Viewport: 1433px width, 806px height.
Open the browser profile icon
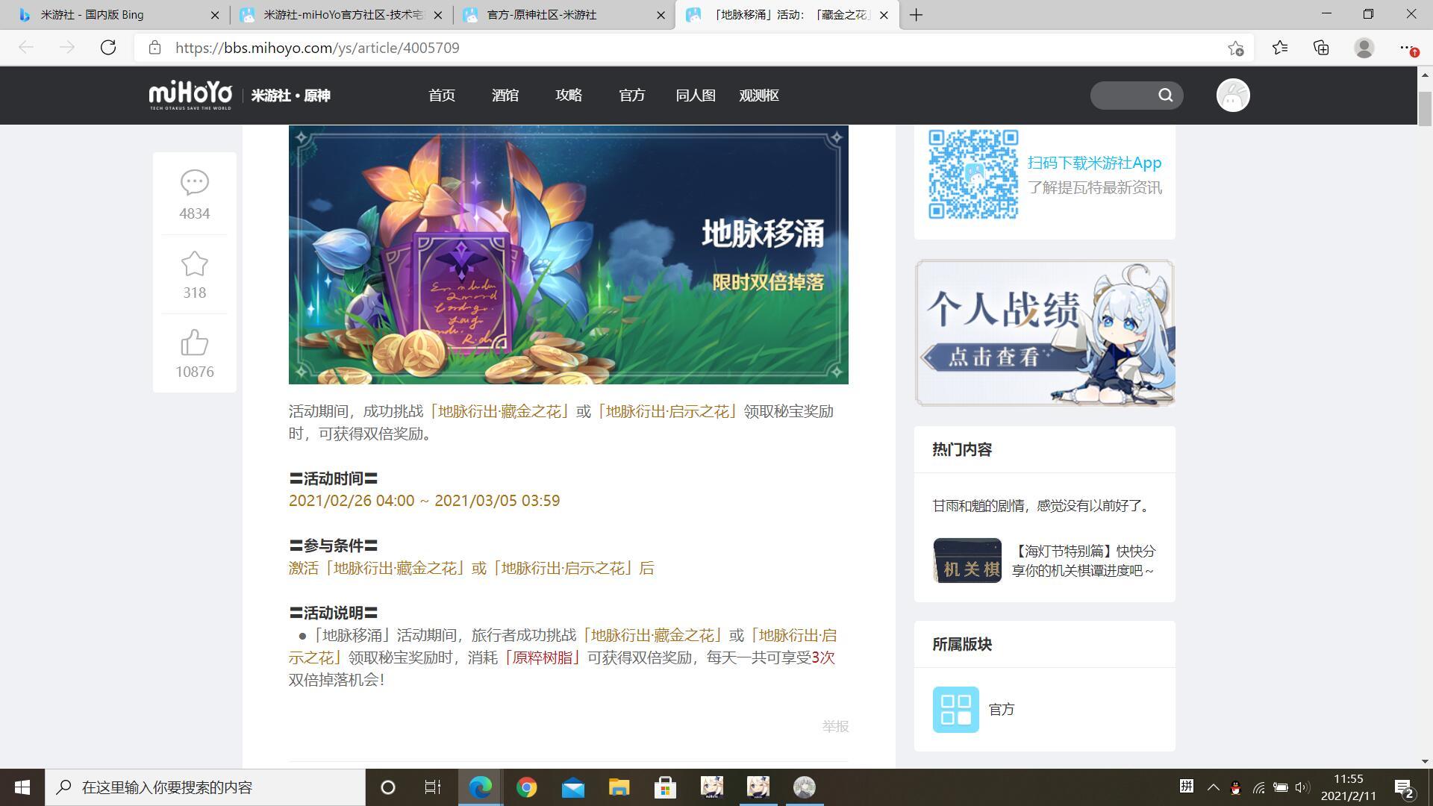coord(1364,48)
